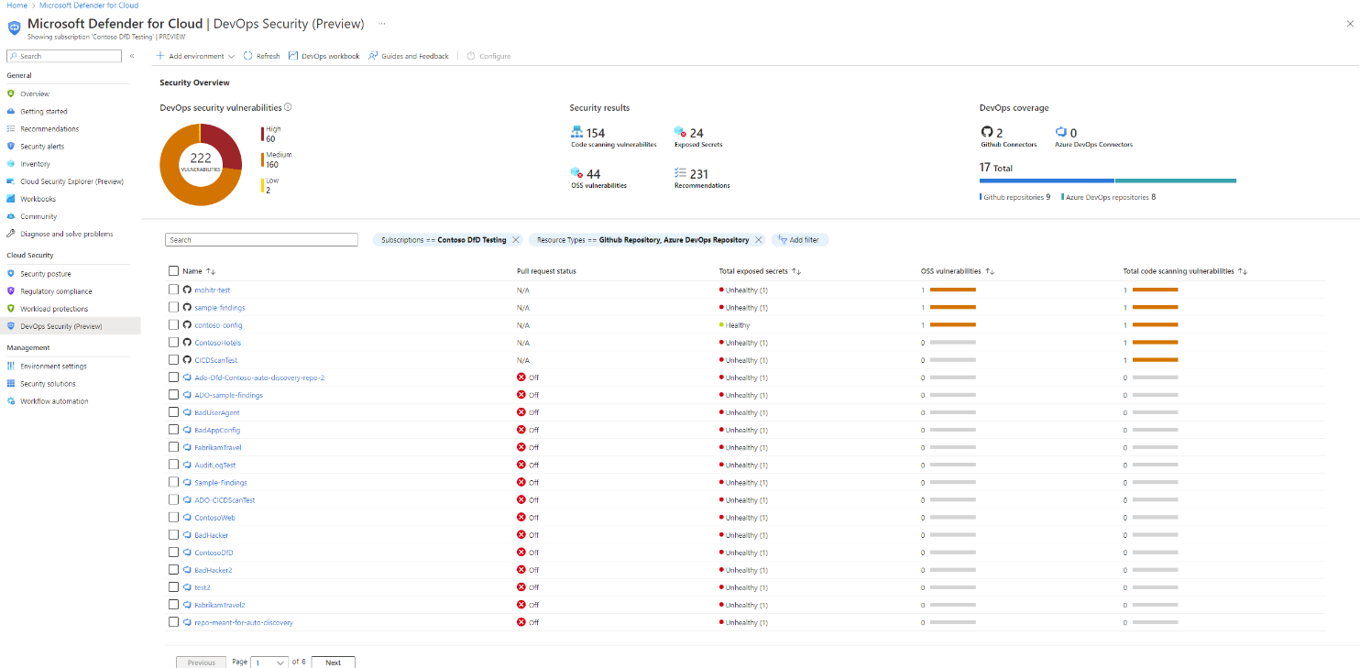Click the Security solutions icon
The image size is (1360, 668).
point(11,384)
